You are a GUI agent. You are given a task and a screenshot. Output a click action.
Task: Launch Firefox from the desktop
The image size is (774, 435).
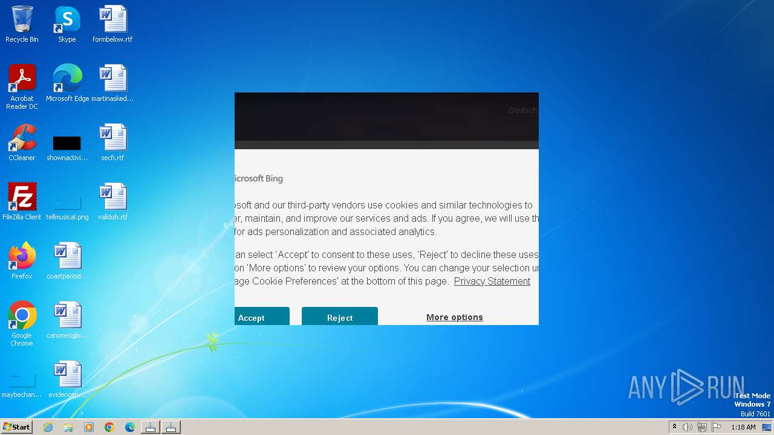coord(22,261)
